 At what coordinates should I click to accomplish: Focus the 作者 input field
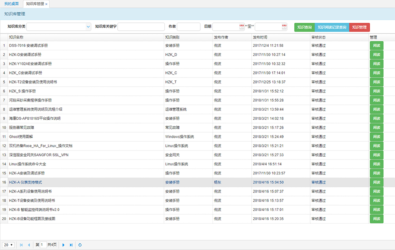pos(189,27)
